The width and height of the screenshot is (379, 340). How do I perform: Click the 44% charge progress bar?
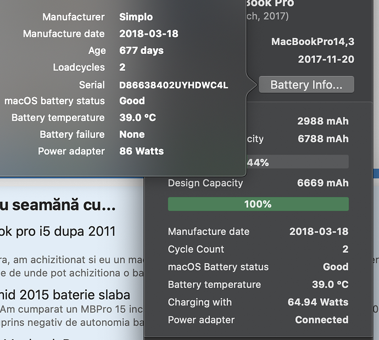(x=297, y=162)
